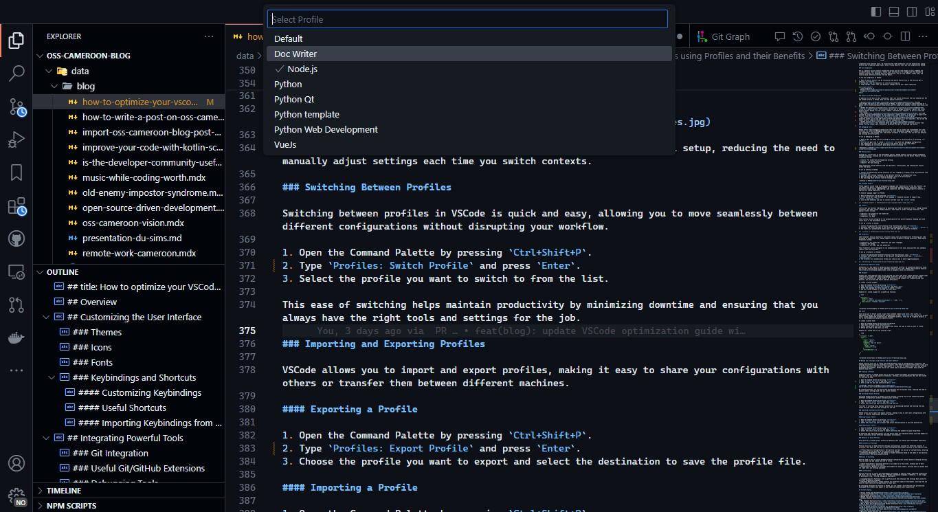Select the Doc Writer profile
This screenshot has width=938, height=512.
click(469, 54)
